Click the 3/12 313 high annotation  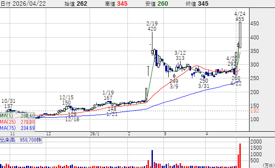tap(180, 56)
